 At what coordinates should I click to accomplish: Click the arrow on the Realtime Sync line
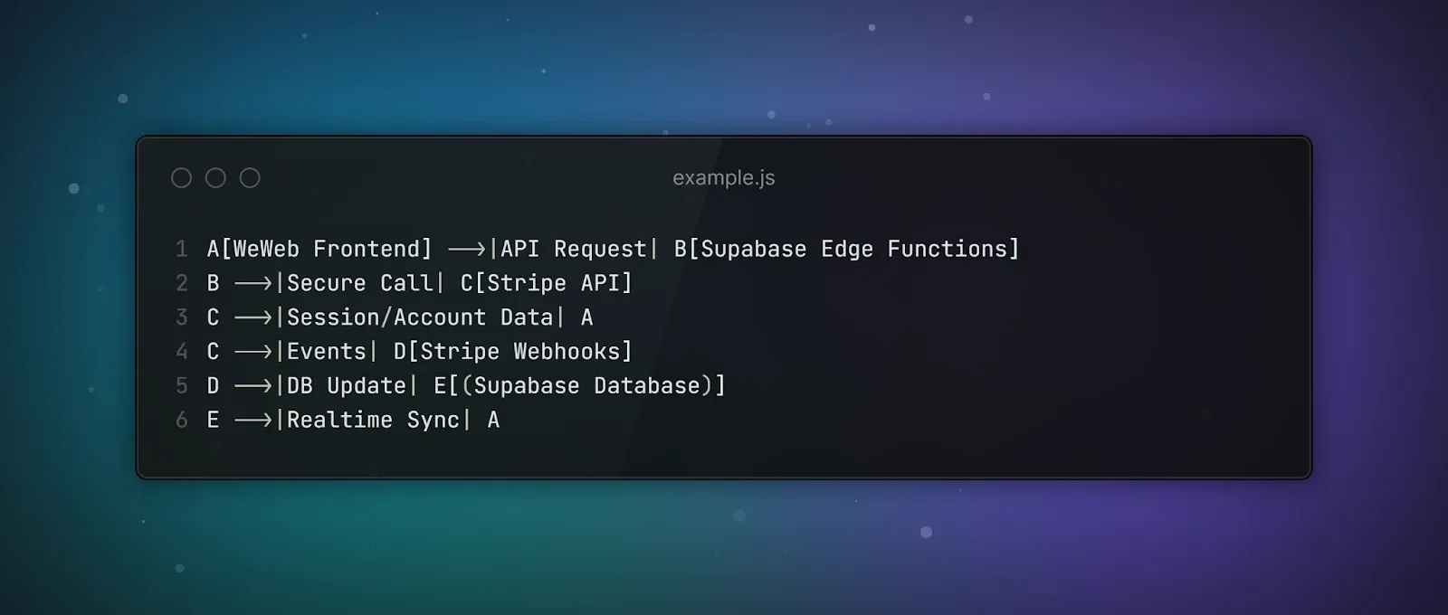[x=253, y=420]
